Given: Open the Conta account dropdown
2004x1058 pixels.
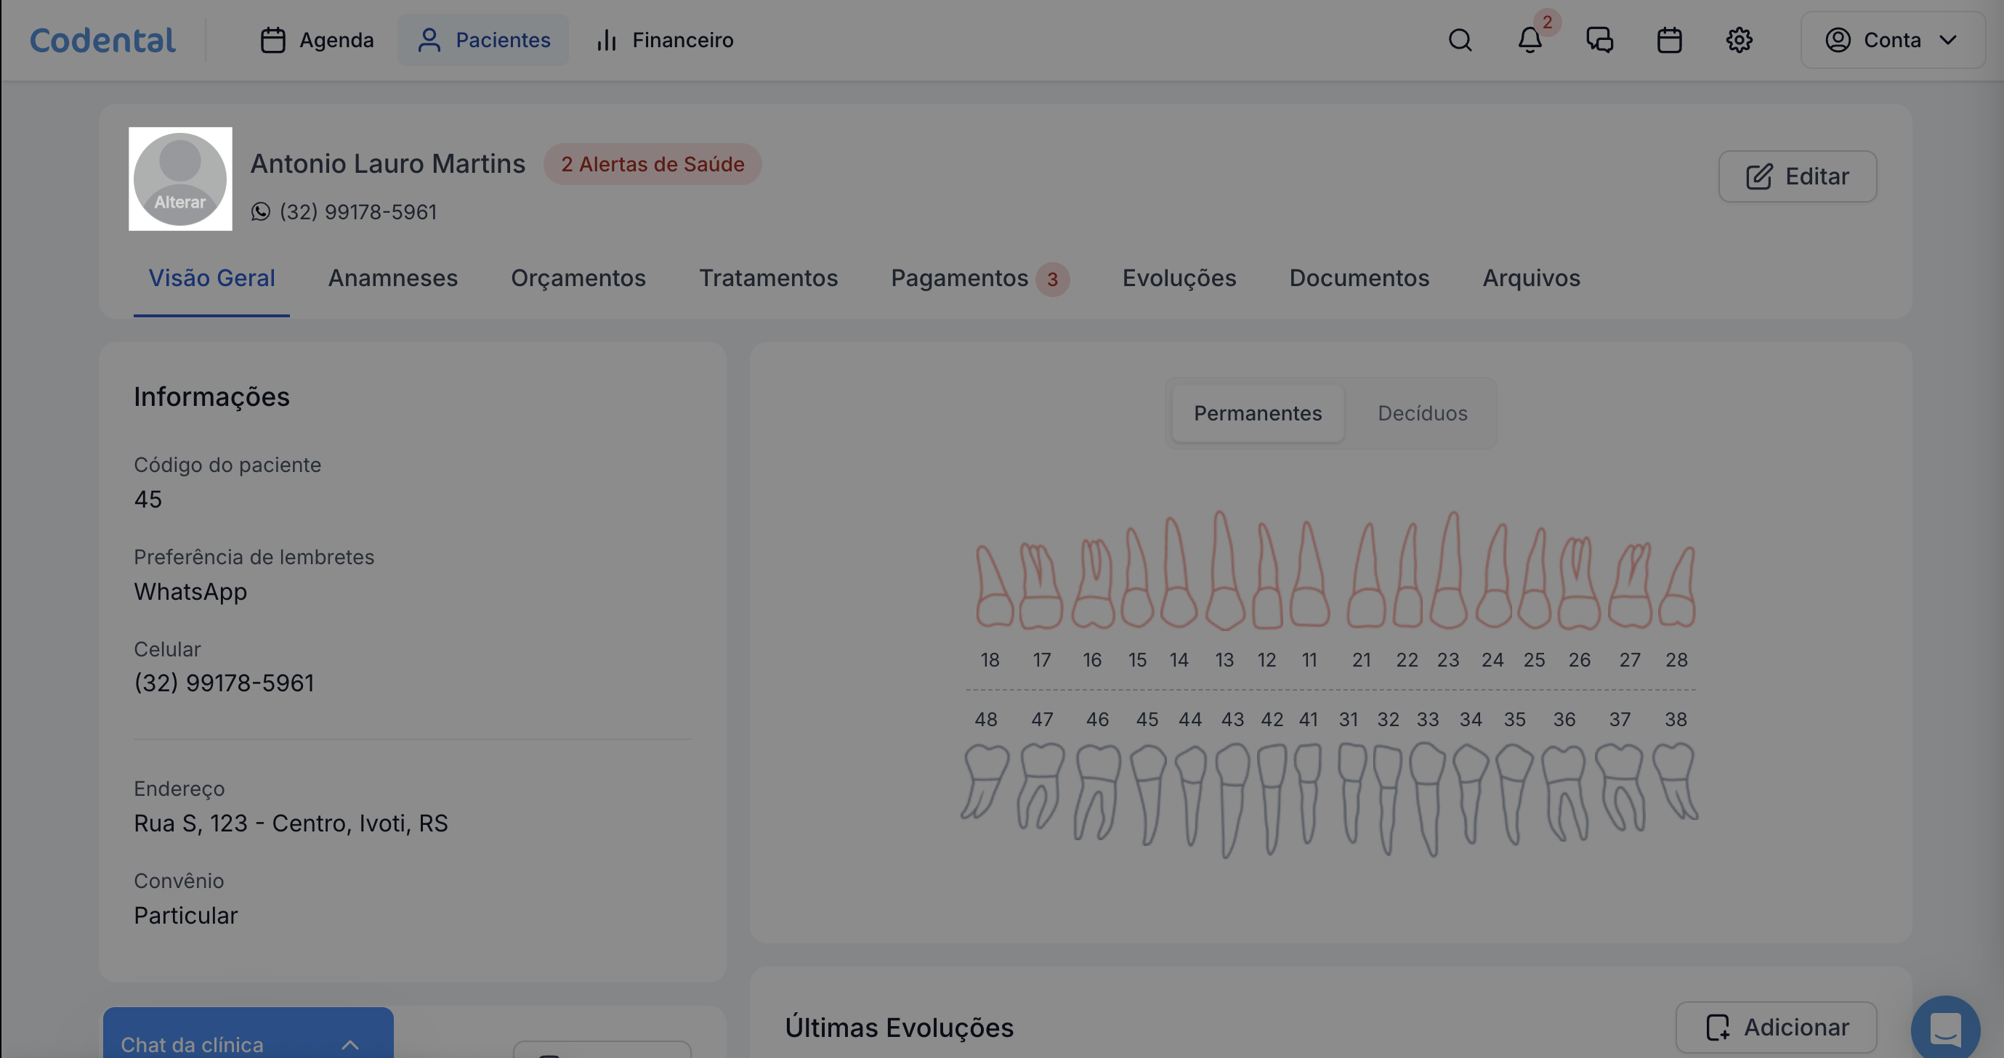Looking at the screenshot, I should point(1892,40).
